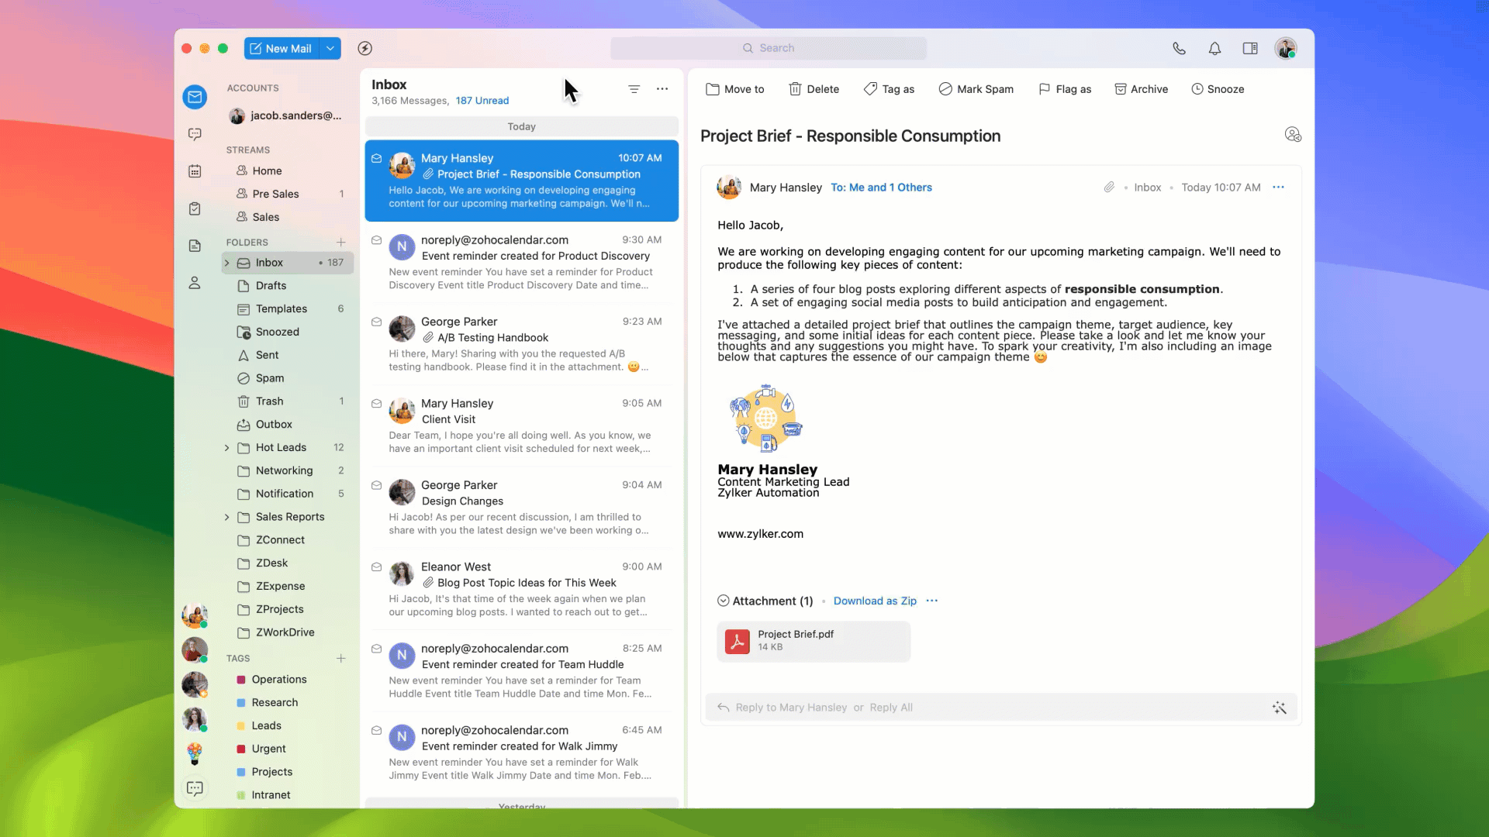1489x837 pixels.
Task: Click the phone call icon
Action: (1179, 48)
